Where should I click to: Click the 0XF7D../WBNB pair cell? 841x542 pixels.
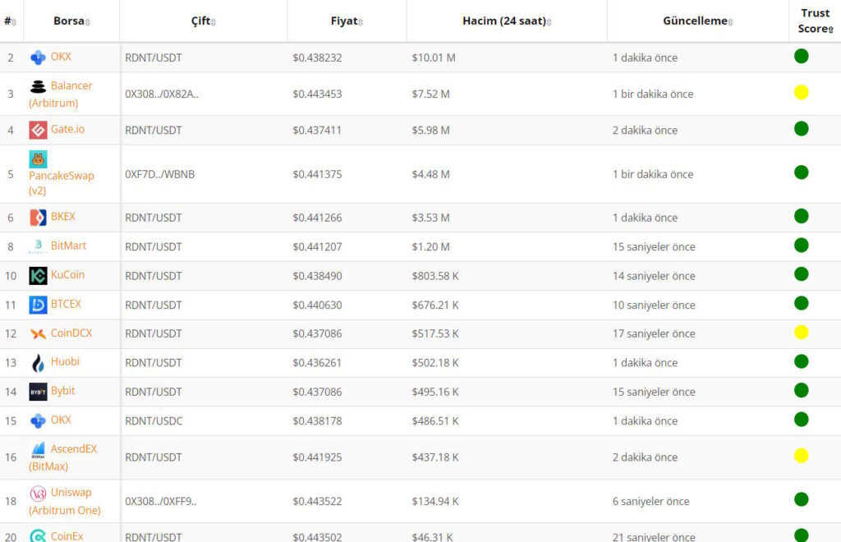click(x=160, y=174)
